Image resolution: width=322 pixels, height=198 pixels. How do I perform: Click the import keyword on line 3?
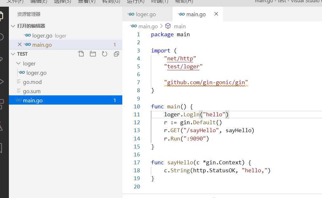tap(161, 51)
